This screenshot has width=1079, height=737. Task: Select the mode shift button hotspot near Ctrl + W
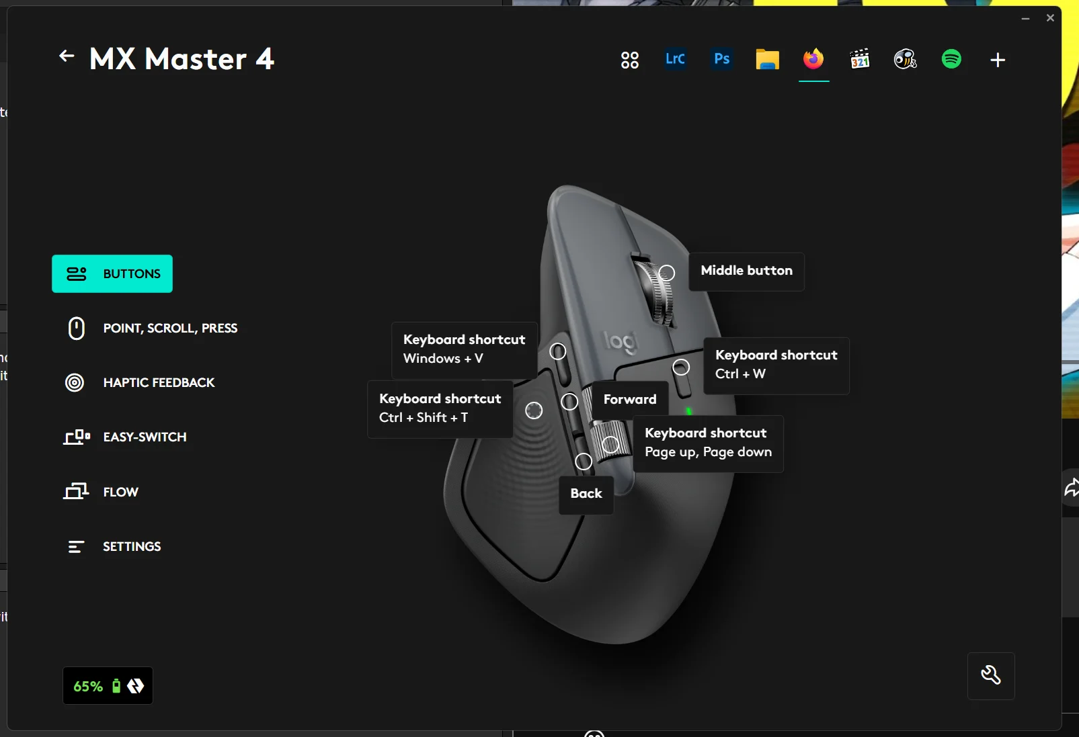pos(681,367)
